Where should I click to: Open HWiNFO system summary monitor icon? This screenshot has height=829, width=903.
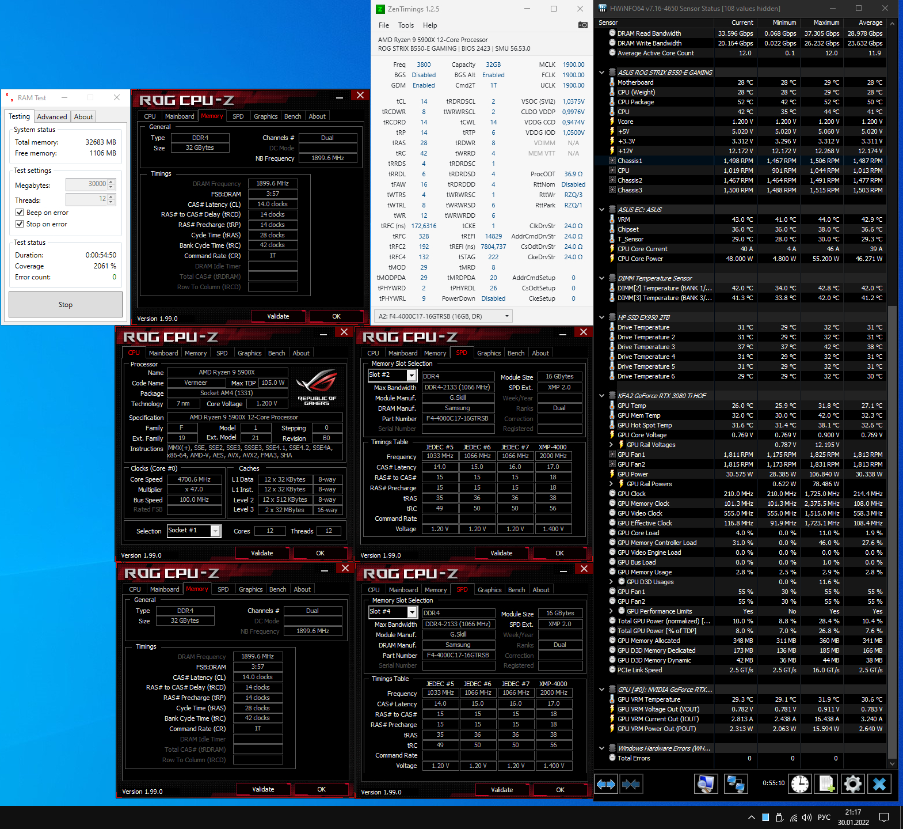[x=706, y=784]
